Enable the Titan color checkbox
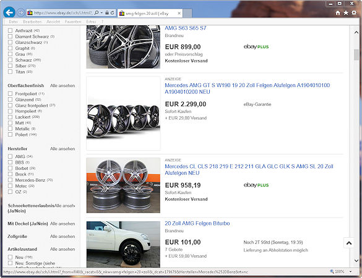 coord(10,72)
